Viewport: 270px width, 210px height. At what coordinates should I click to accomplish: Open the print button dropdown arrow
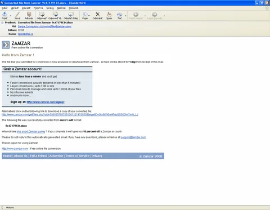click(125, 16)
